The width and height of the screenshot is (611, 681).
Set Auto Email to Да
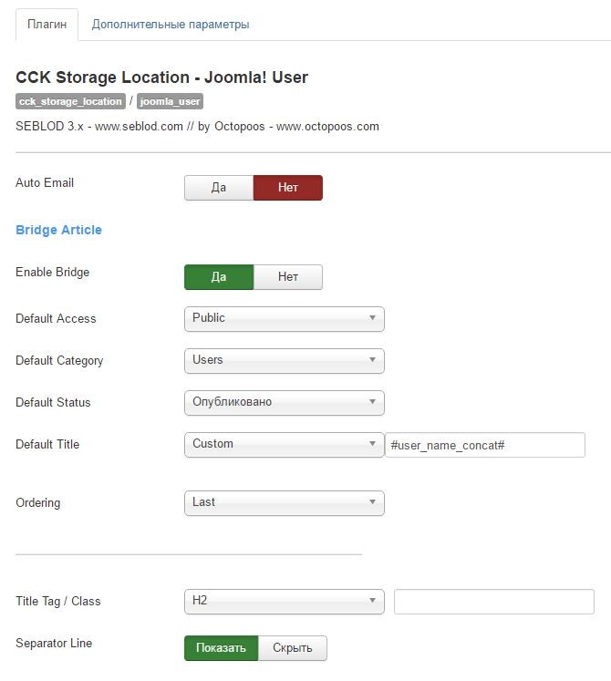pos(219,188)
